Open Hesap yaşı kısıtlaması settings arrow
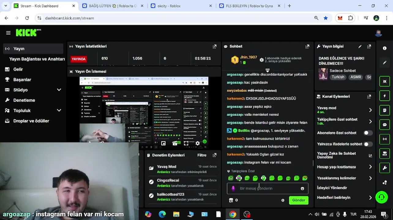The width and height of the screenshot is (393, 220). 370,167
